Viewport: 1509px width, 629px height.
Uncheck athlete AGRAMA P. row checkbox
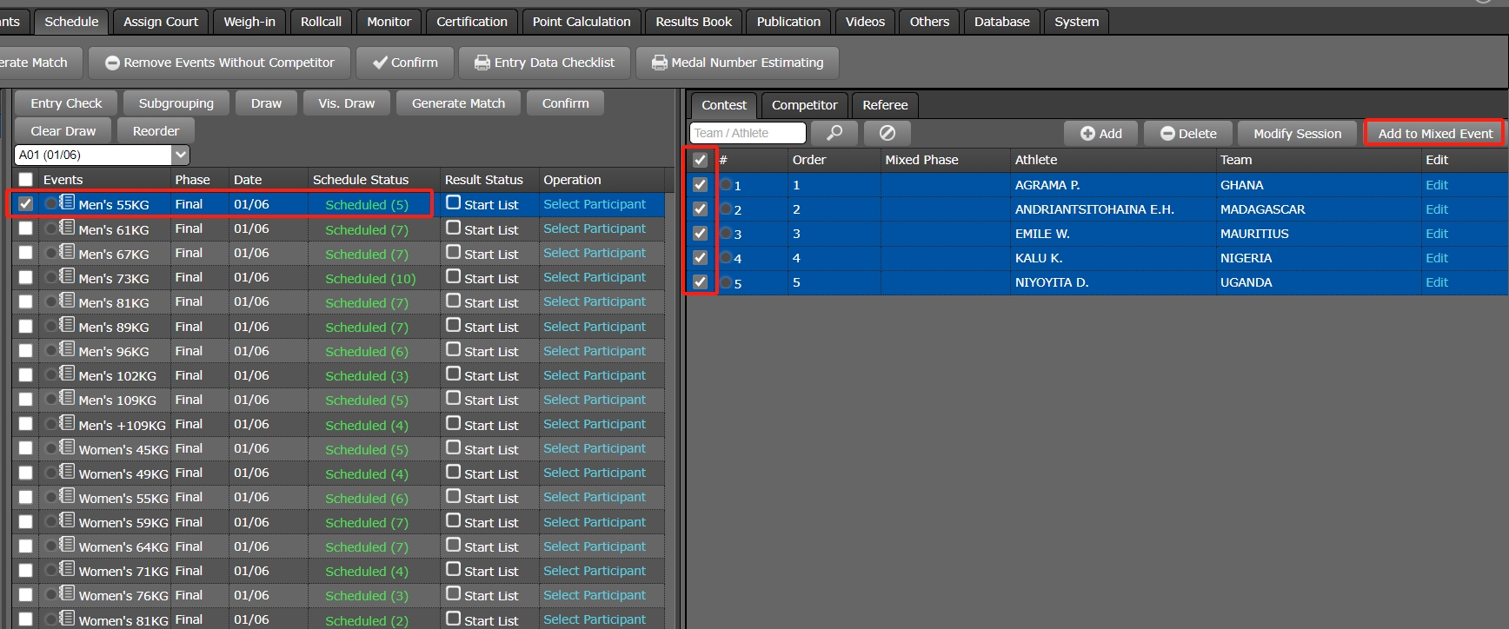[x=700, y=185]
